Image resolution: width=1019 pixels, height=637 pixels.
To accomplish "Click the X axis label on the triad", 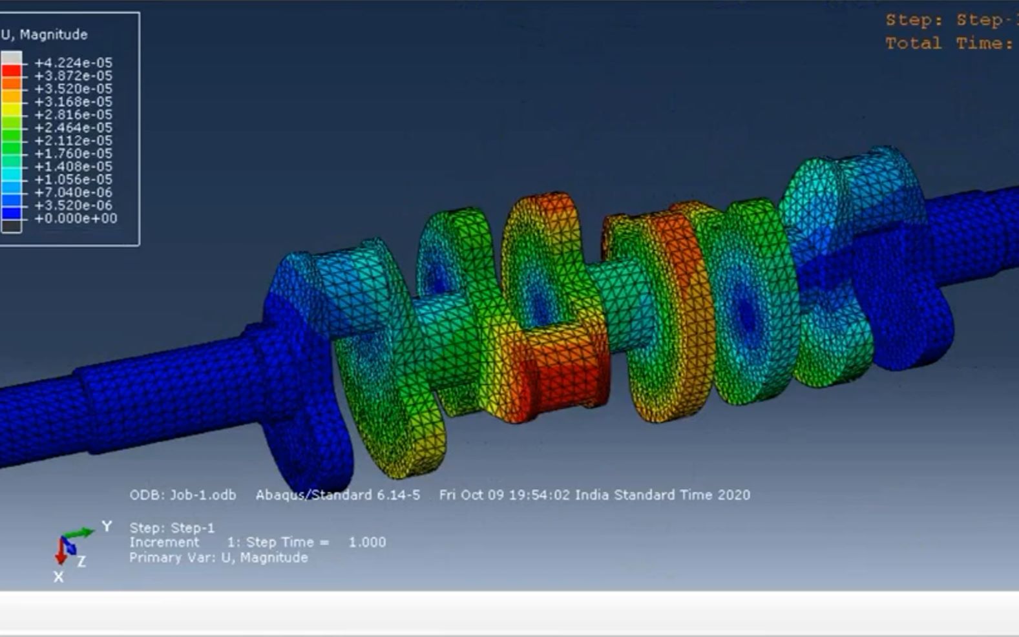I will (59, 576).
